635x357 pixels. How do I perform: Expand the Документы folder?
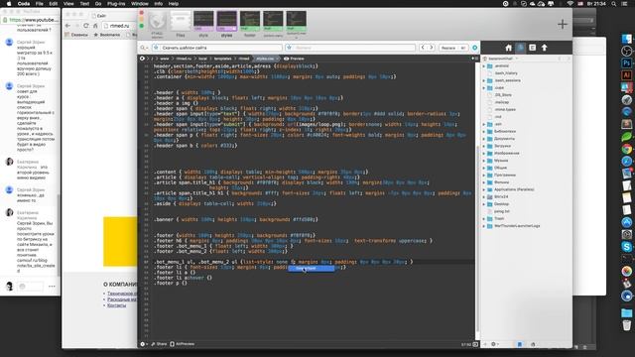click(484, 139)
